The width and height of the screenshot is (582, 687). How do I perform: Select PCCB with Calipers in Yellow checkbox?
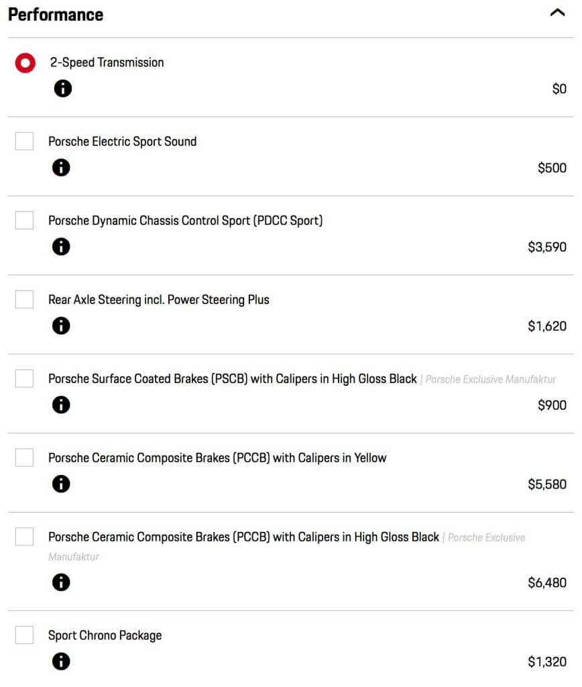pyautogui.click(x=24, y=458)
